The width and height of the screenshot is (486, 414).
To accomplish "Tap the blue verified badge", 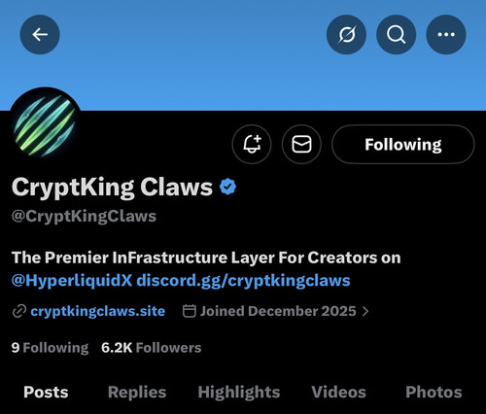I will coord(227,187).
